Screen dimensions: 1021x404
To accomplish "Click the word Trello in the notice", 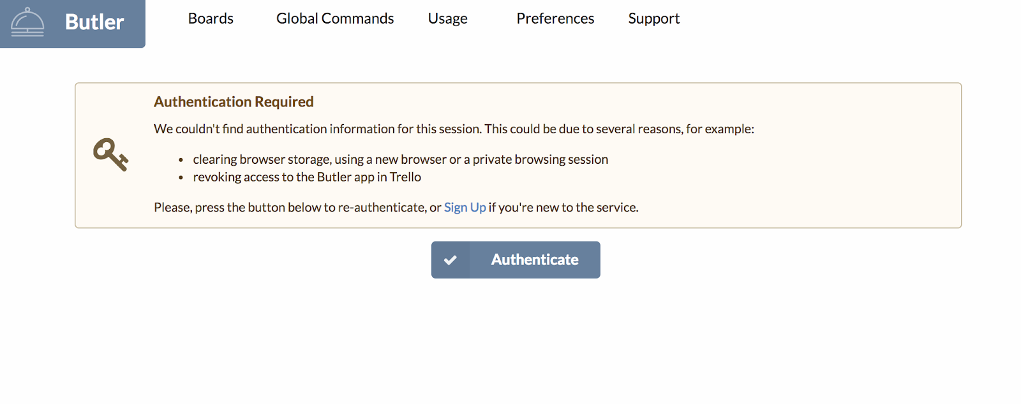I will click(405, 177).
